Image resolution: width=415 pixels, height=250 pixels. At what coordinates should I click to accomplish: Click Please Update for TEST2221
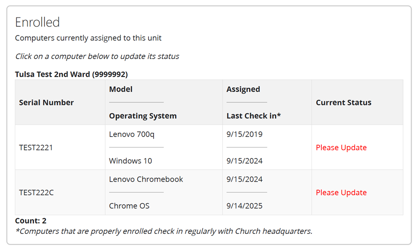[x=341, y=148]
